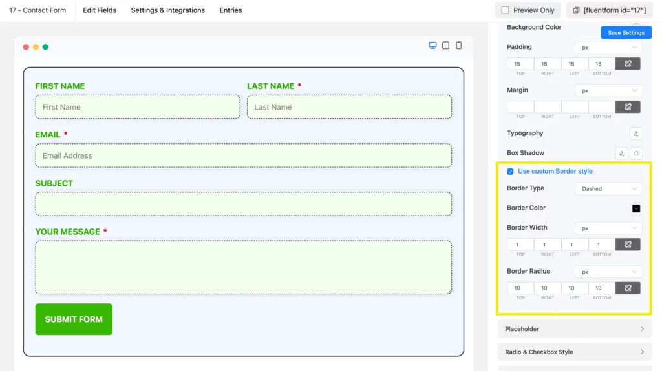
Task: Open Border Type Dashed dropdown
Action: tap(608, 189)
